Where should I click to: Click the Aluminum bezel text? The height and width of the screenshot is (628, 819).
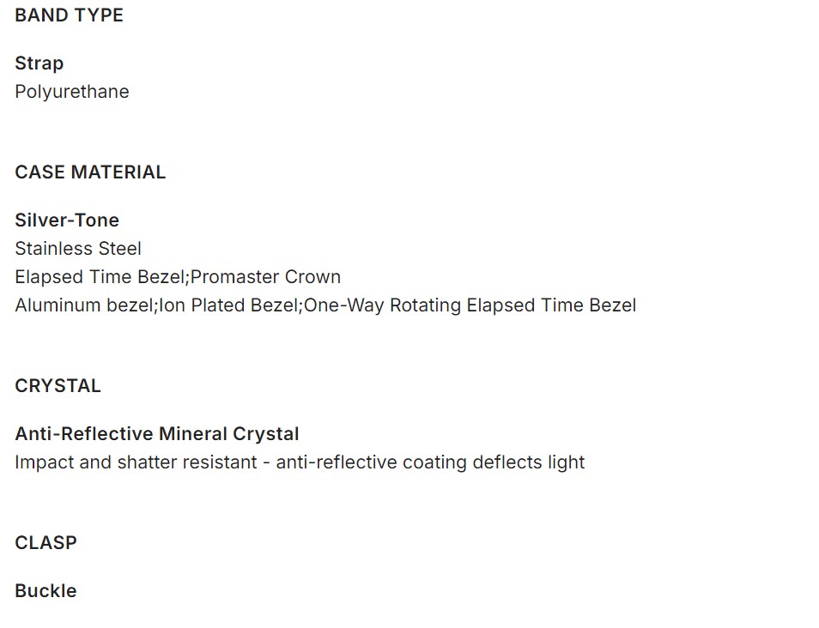(x=83, y=305)
